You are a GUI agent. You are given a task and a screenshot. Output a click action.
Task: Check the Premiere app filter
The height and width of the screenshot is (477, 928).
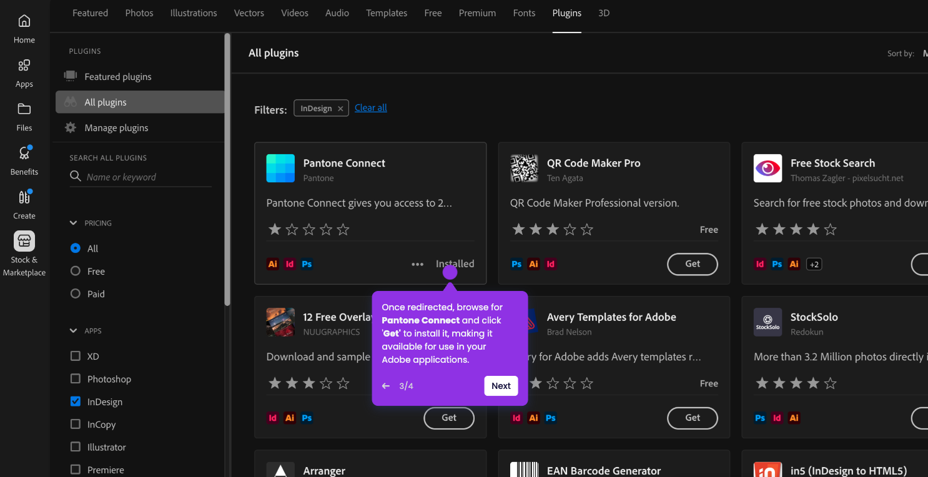(x=76, y=470)
